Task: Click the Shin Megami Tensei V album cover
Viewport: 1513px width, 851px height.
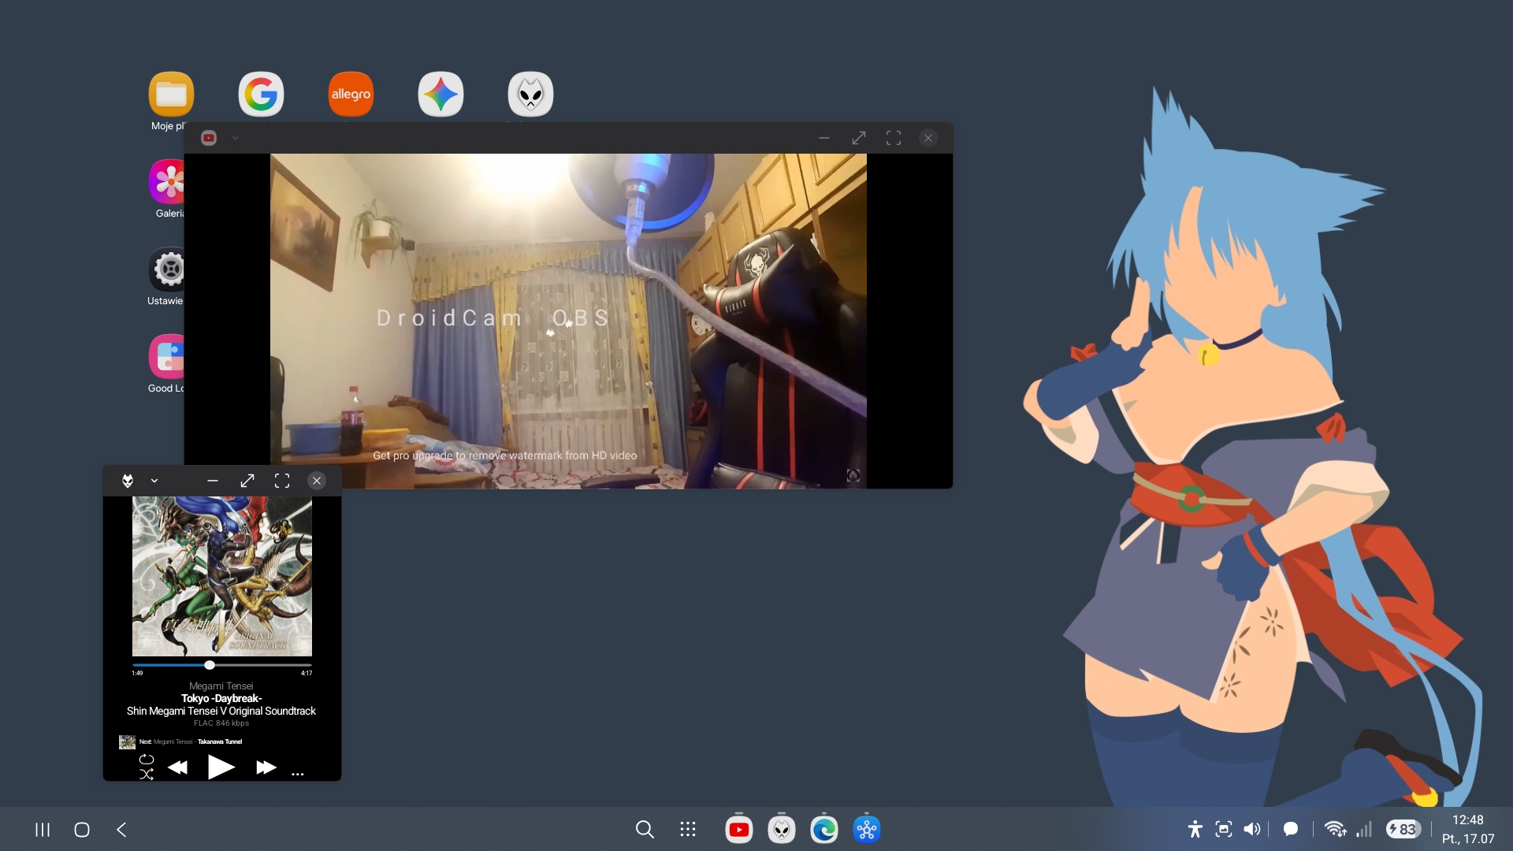Action: pyautogui.click(x=222, y=576)
